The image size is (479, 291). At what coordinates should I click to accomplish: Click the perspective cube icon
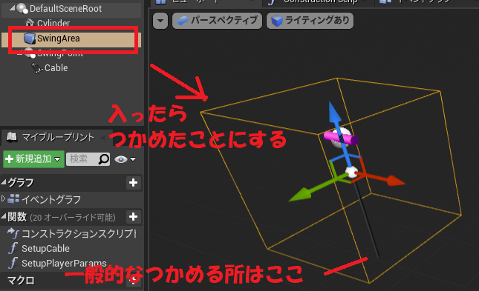point(183,21)
